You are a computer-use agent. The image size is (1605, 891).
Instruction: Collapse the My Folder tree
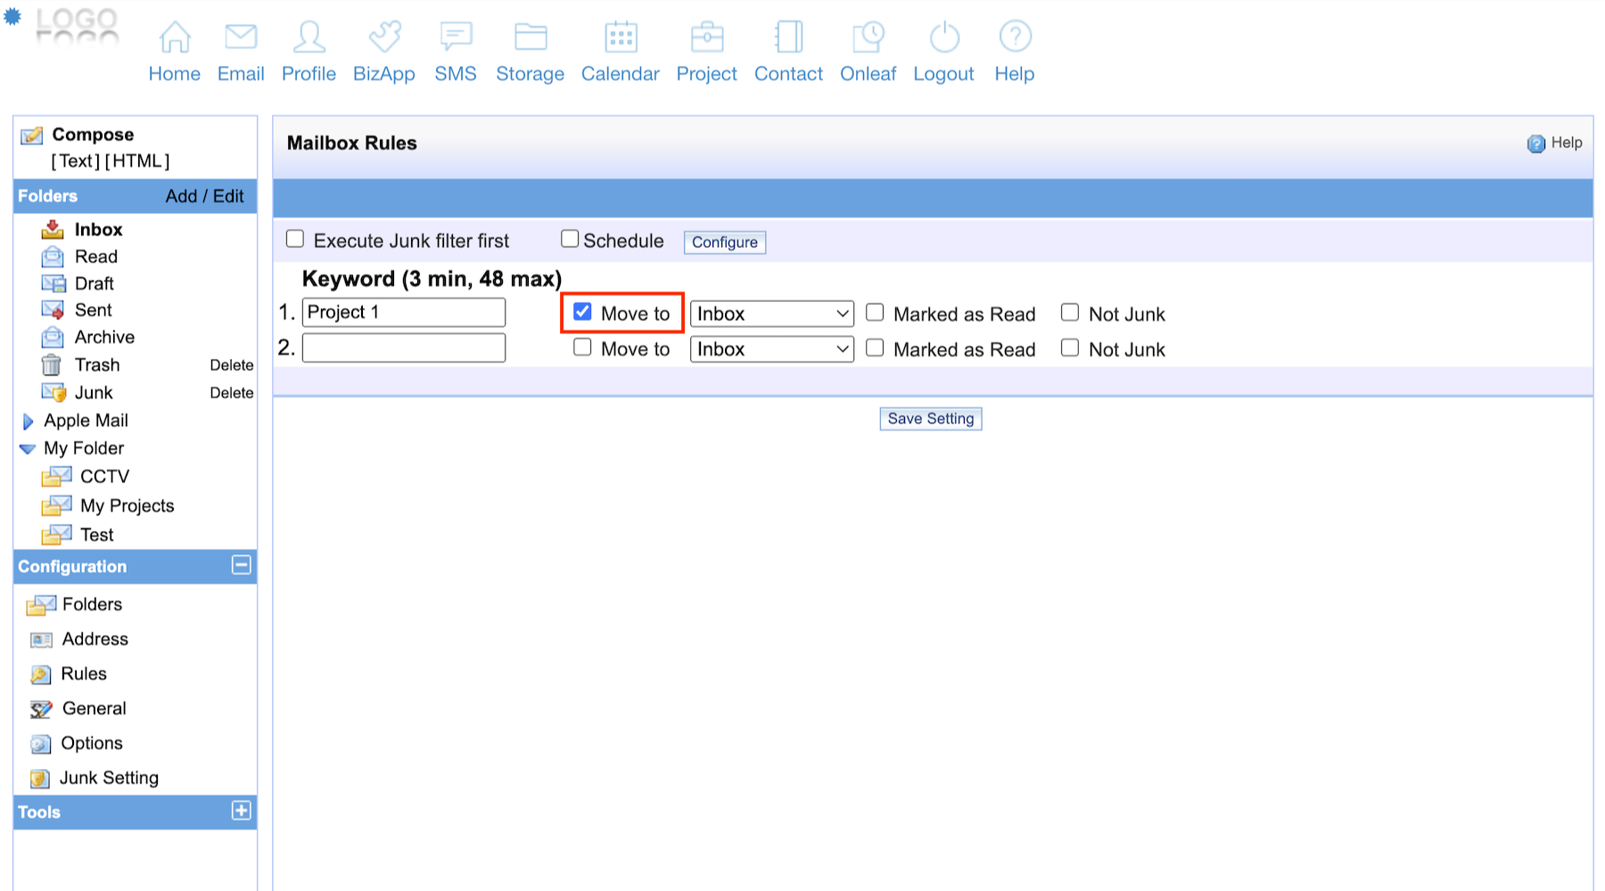28,449
